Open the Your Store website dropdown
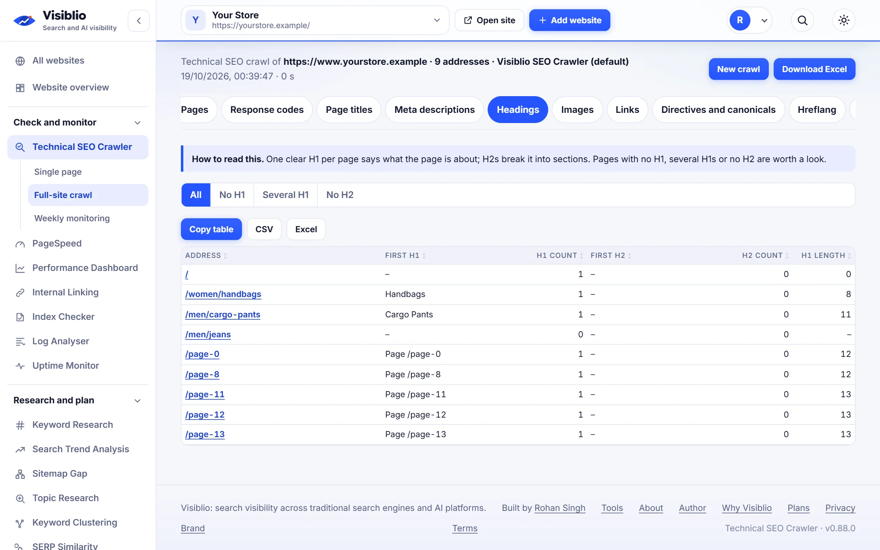Viewport: 880px width, 550px height. [x=315, y=20]
